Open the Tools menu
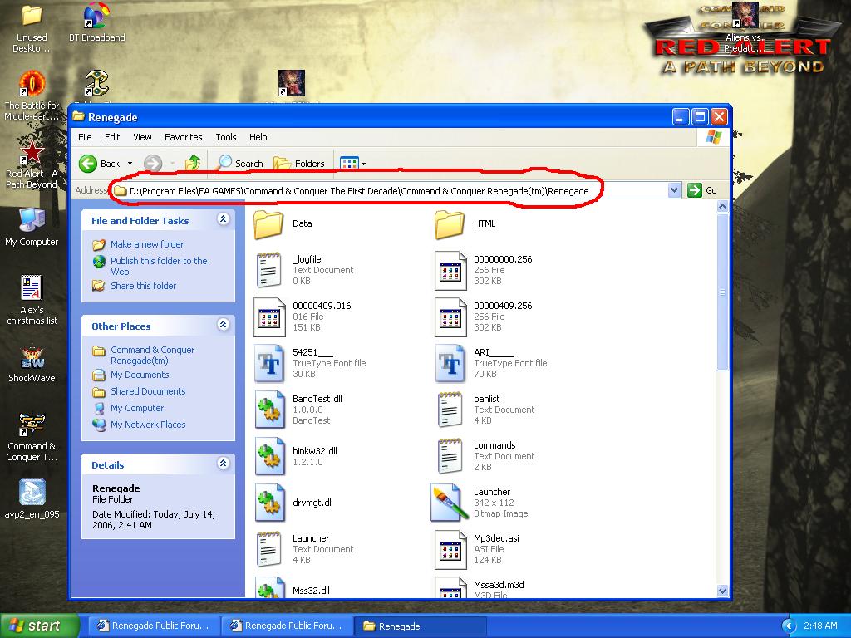 click(x=226, y=137)
